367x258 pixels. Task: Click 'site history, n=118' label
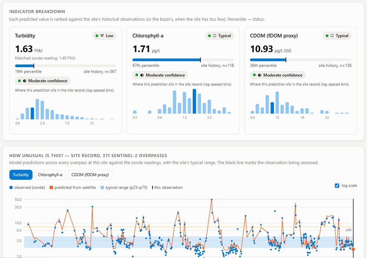point(218,65)
